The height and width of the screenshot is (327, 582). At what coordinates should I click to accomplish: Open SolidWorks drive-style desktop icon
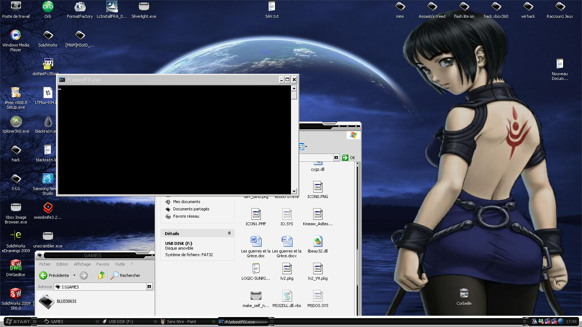click(48, 39)
